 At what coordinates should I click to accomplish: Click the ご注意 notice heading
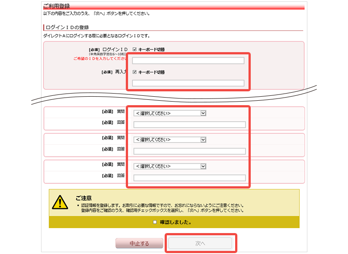click(83, 198)
